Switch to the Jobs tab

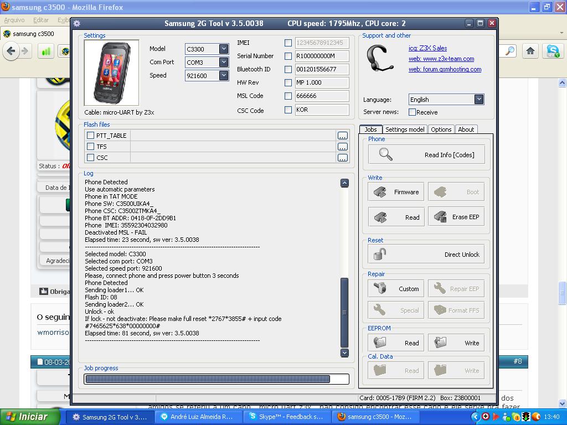click(370, 129)
